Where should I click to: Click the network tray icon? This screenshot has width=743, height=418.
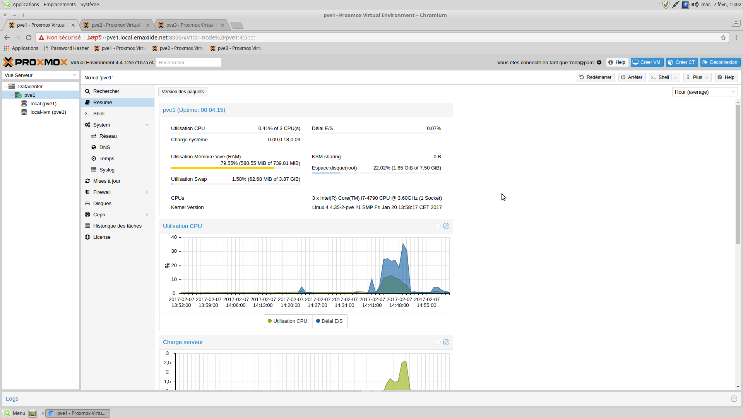676,5
